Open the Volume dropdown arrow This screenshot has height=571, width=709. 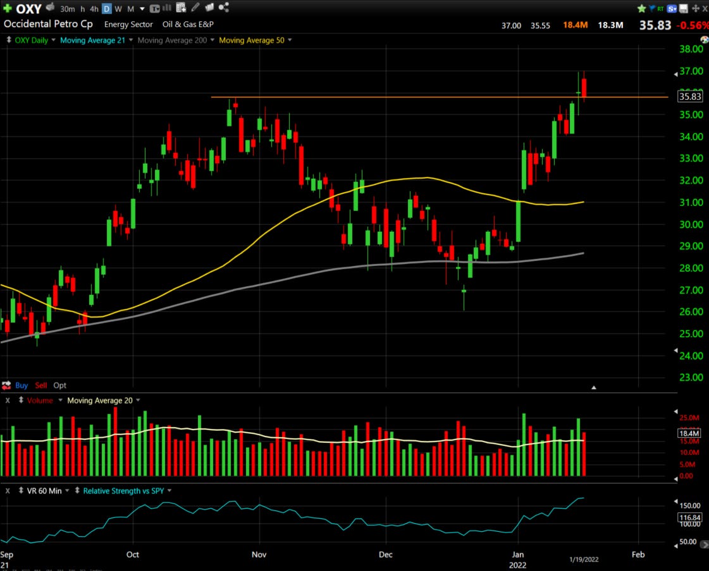[60, 400]
